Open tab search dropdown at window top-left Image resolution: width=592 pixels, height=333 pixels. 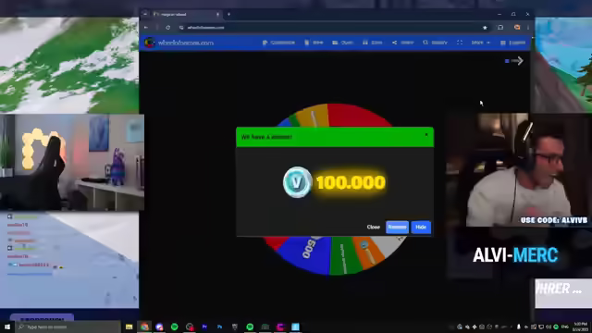coord(145,14)
